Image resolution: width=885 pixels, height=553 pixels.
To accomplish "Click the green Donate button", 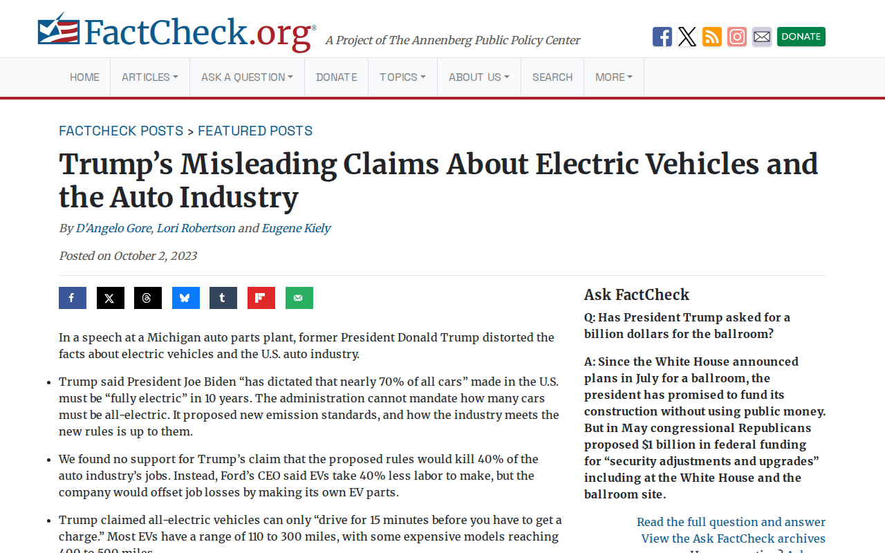I will (801, 37).
